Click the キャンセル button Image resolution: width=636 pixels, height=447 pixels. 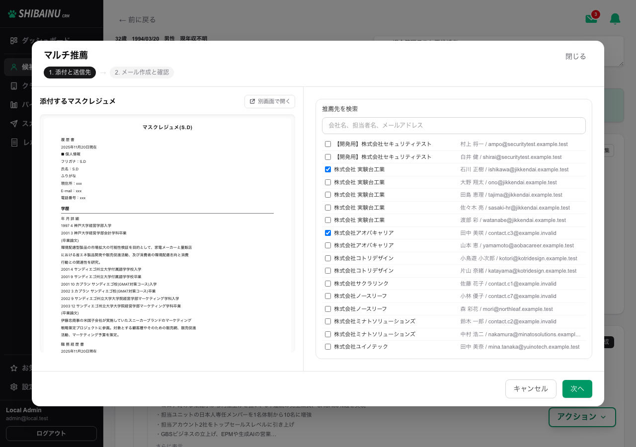tap(531, 389)
